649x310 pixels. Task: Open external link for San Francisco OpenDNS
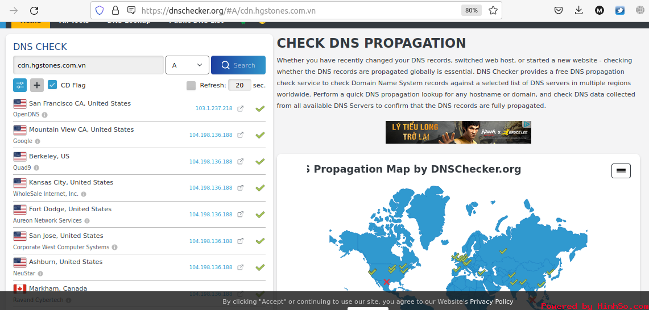[240, 108]
